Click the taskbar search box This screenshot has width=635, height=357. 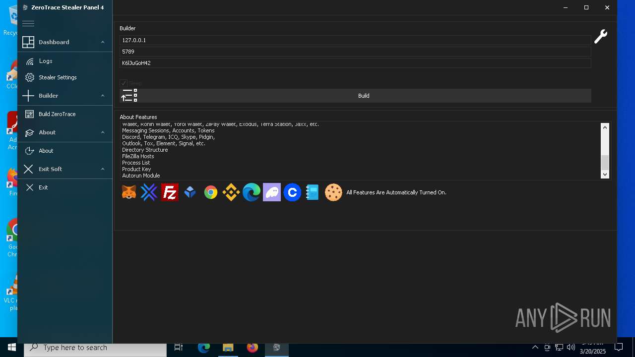[95, 348]
